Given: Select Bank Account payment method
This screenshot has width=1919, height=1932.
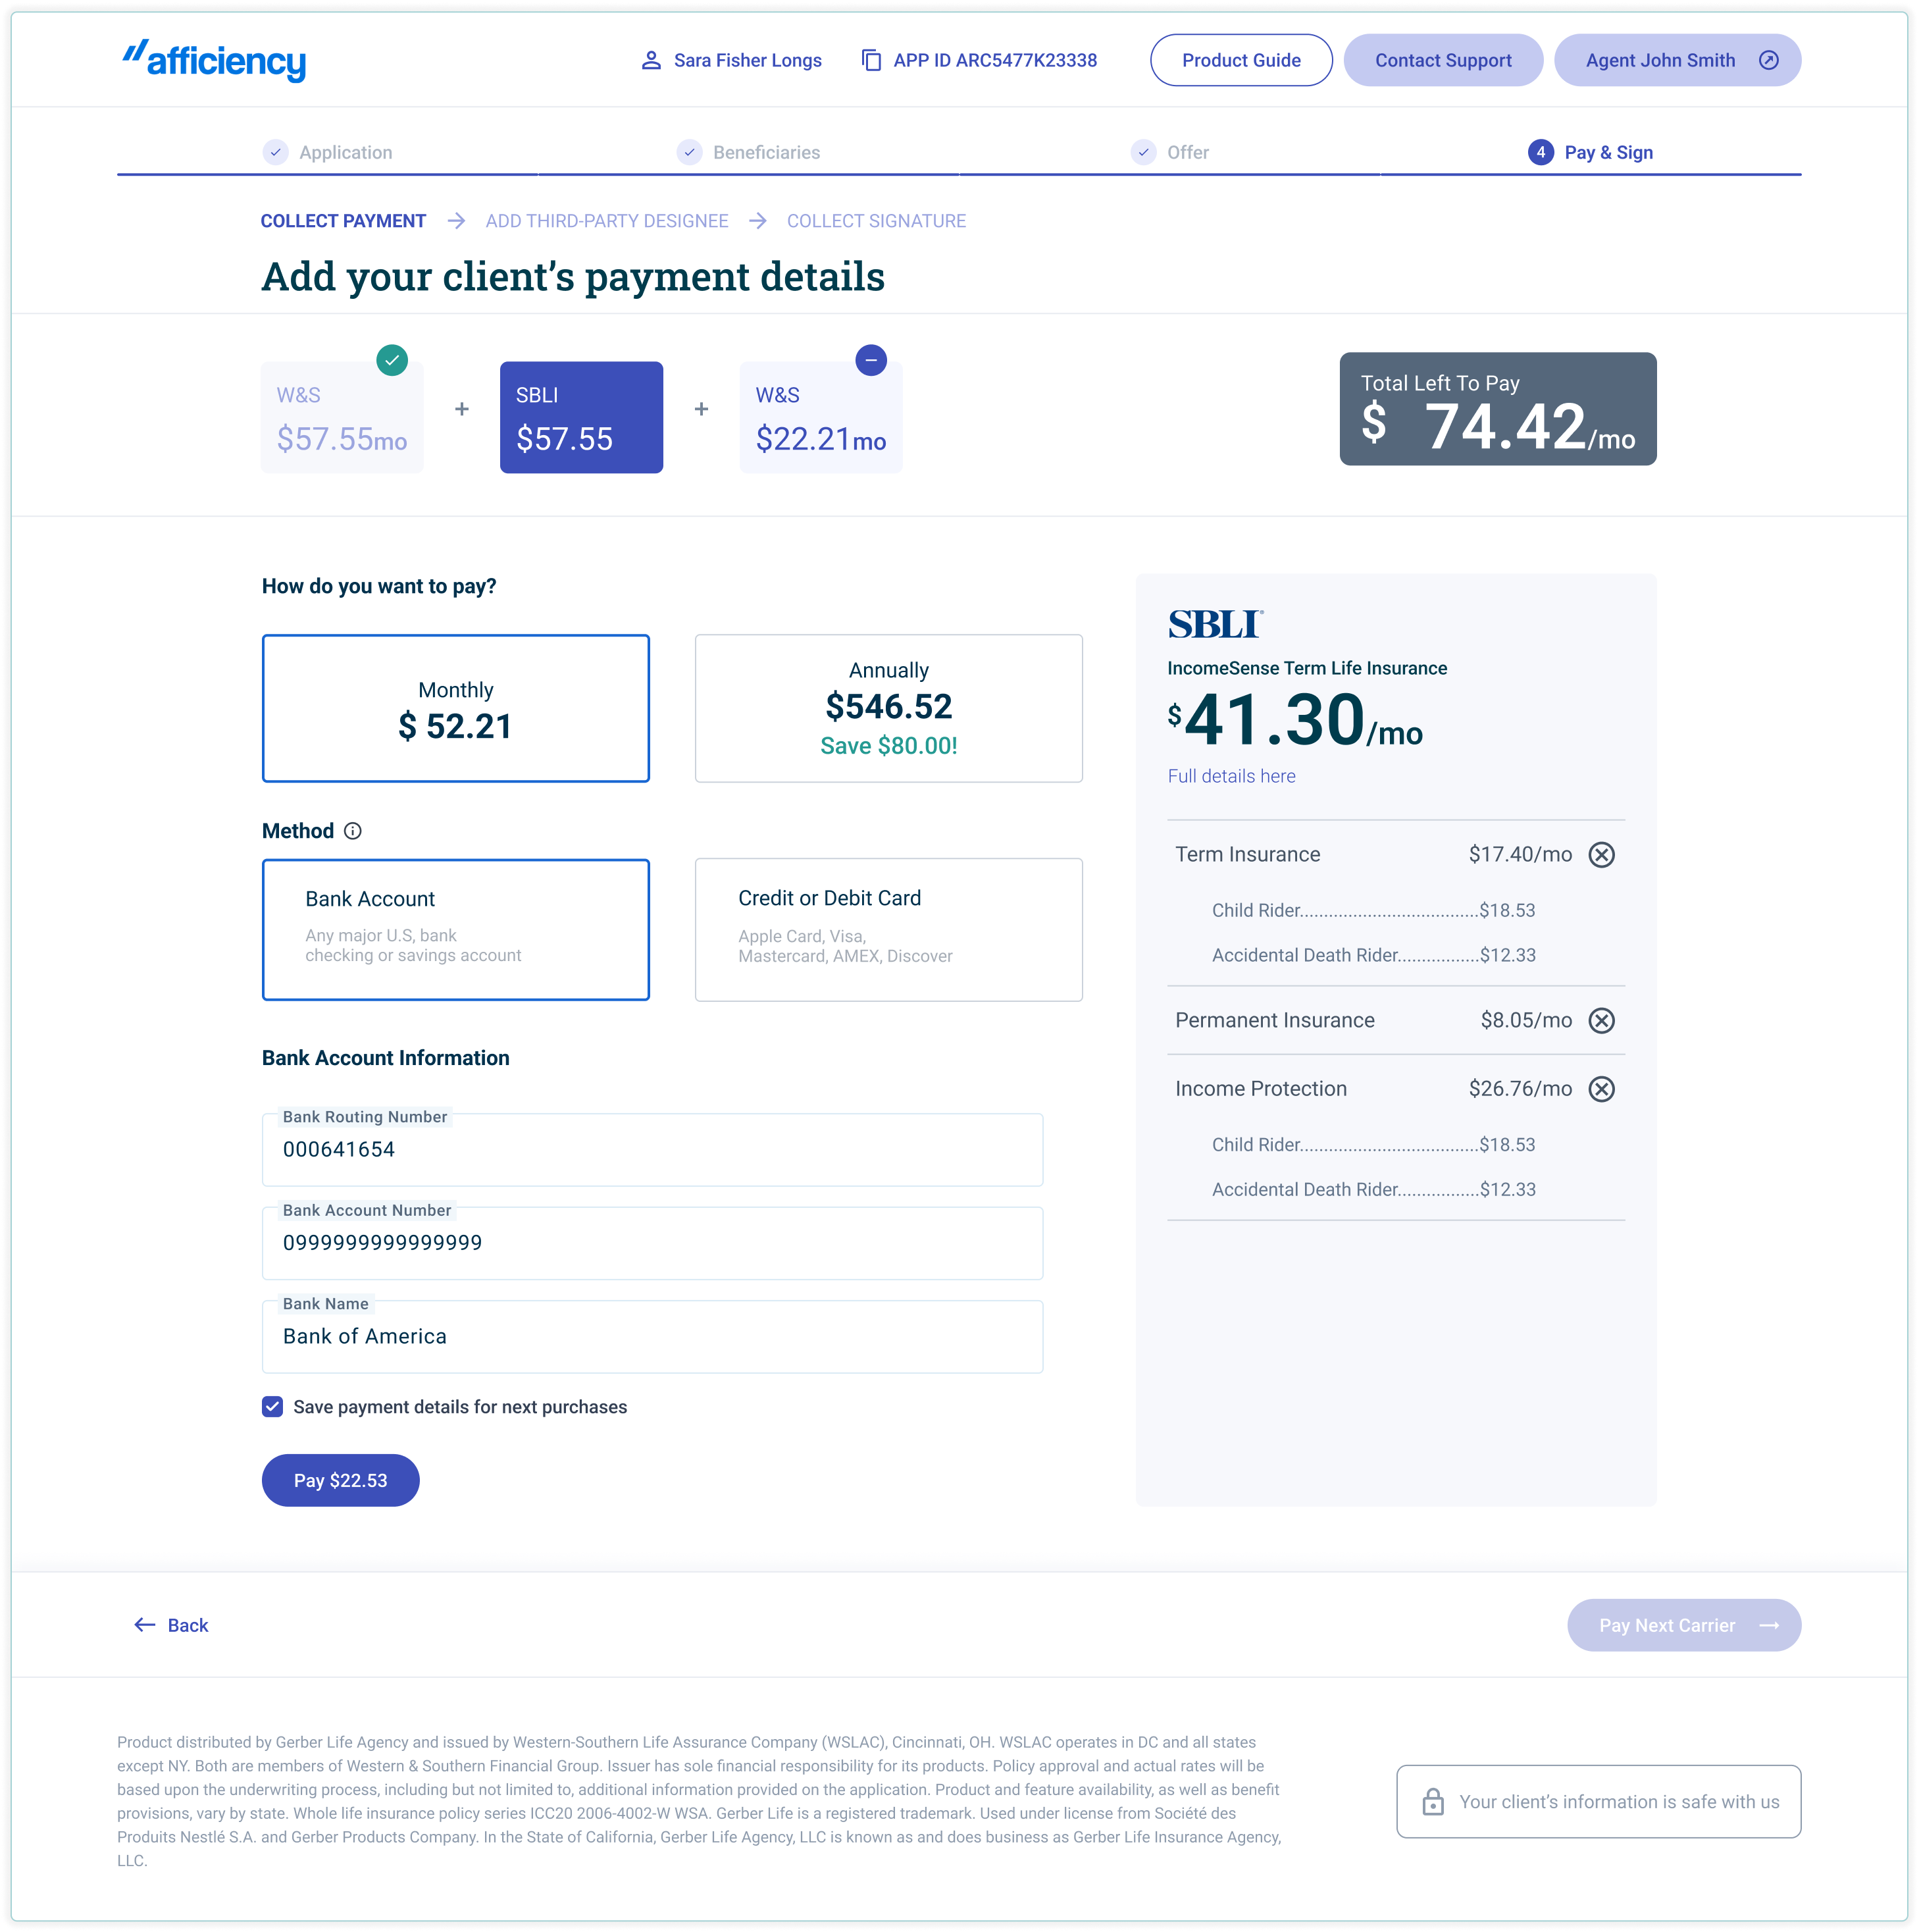Looking at the screenshot, I should tap(455, 929).
